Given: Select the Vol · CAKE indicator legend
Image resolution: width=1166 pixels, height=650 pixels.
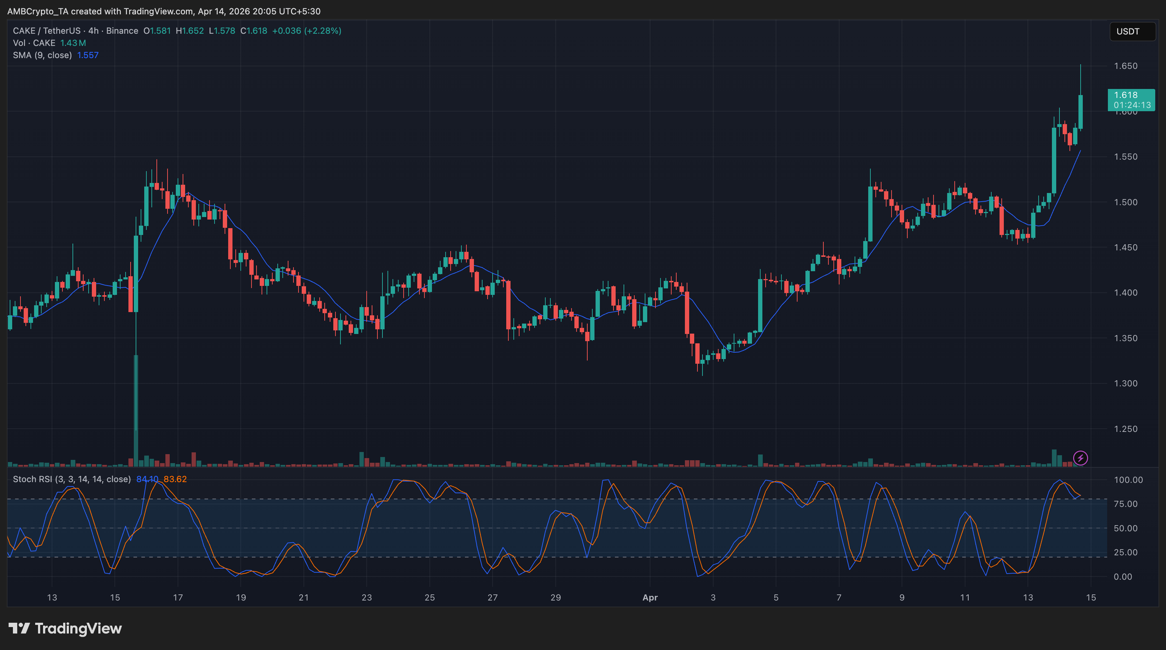Looking at the screenshot, I should pos(34,43).
